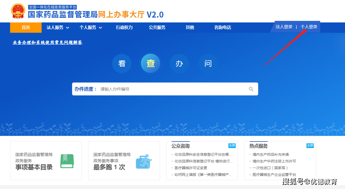Open 化妆品原料信息登记平台 模块进行 inquiry

click(x=203, y=161)
